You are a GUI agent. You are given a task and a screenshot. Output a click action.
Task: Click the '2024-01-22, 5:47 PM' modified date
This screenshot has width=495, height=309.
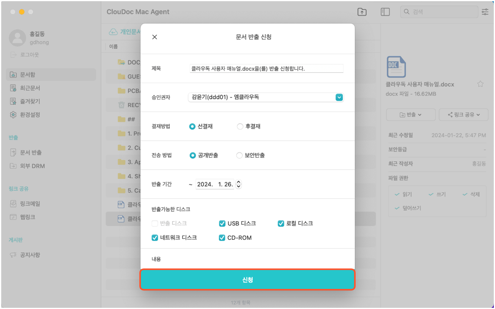coord(459,135)
